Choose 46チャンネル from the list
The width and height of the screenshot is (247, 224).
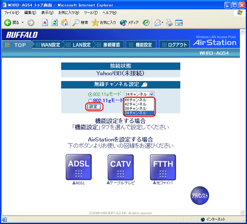(139, 100)
